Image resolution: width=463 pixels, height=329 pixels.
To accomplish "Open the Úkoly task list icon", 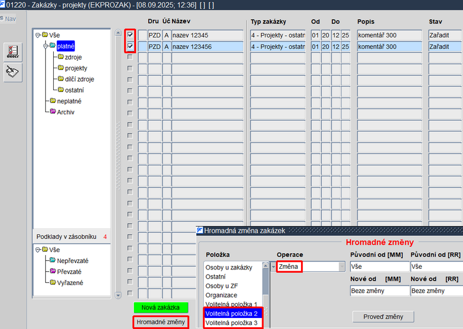I will click(x=13, y=52).
